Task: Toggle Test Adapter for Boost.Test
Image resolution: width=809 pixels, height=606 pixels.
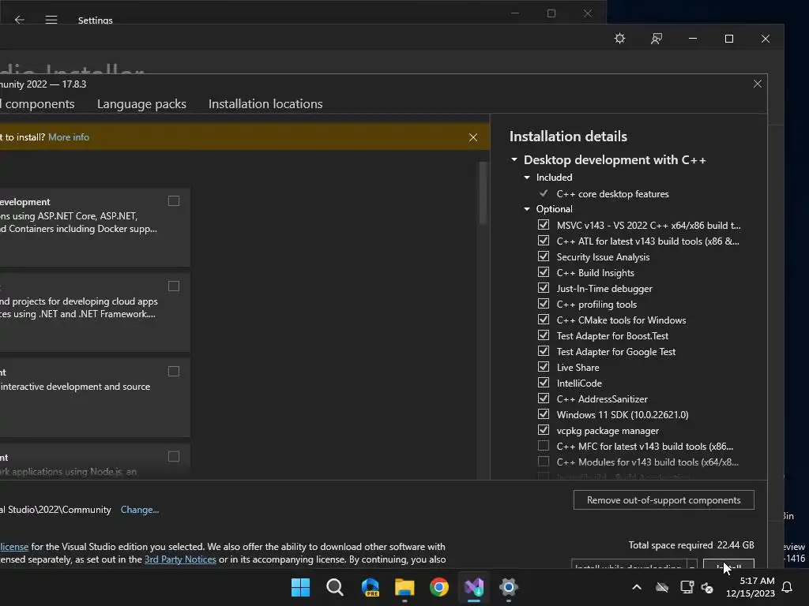Action: (544, 335)
